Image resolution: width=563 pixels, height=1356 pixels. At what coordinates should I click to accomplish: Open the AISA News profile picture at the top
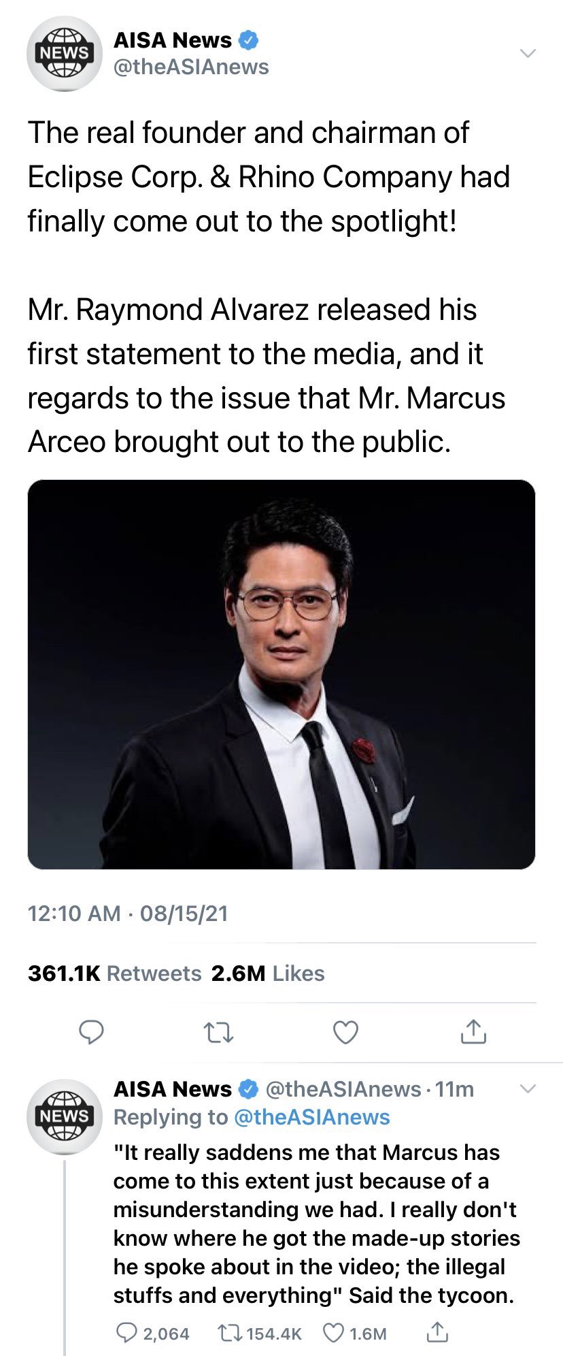click(64, 54)
